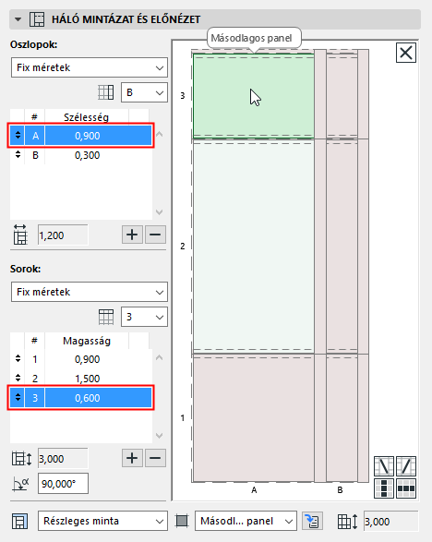
Task: Click the row count grid icon
Action: coord(106,317)
